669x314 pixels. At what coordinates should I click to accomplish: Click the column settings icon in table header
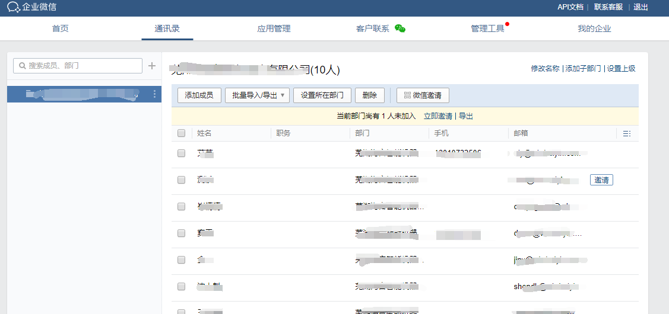pos(626,134)
